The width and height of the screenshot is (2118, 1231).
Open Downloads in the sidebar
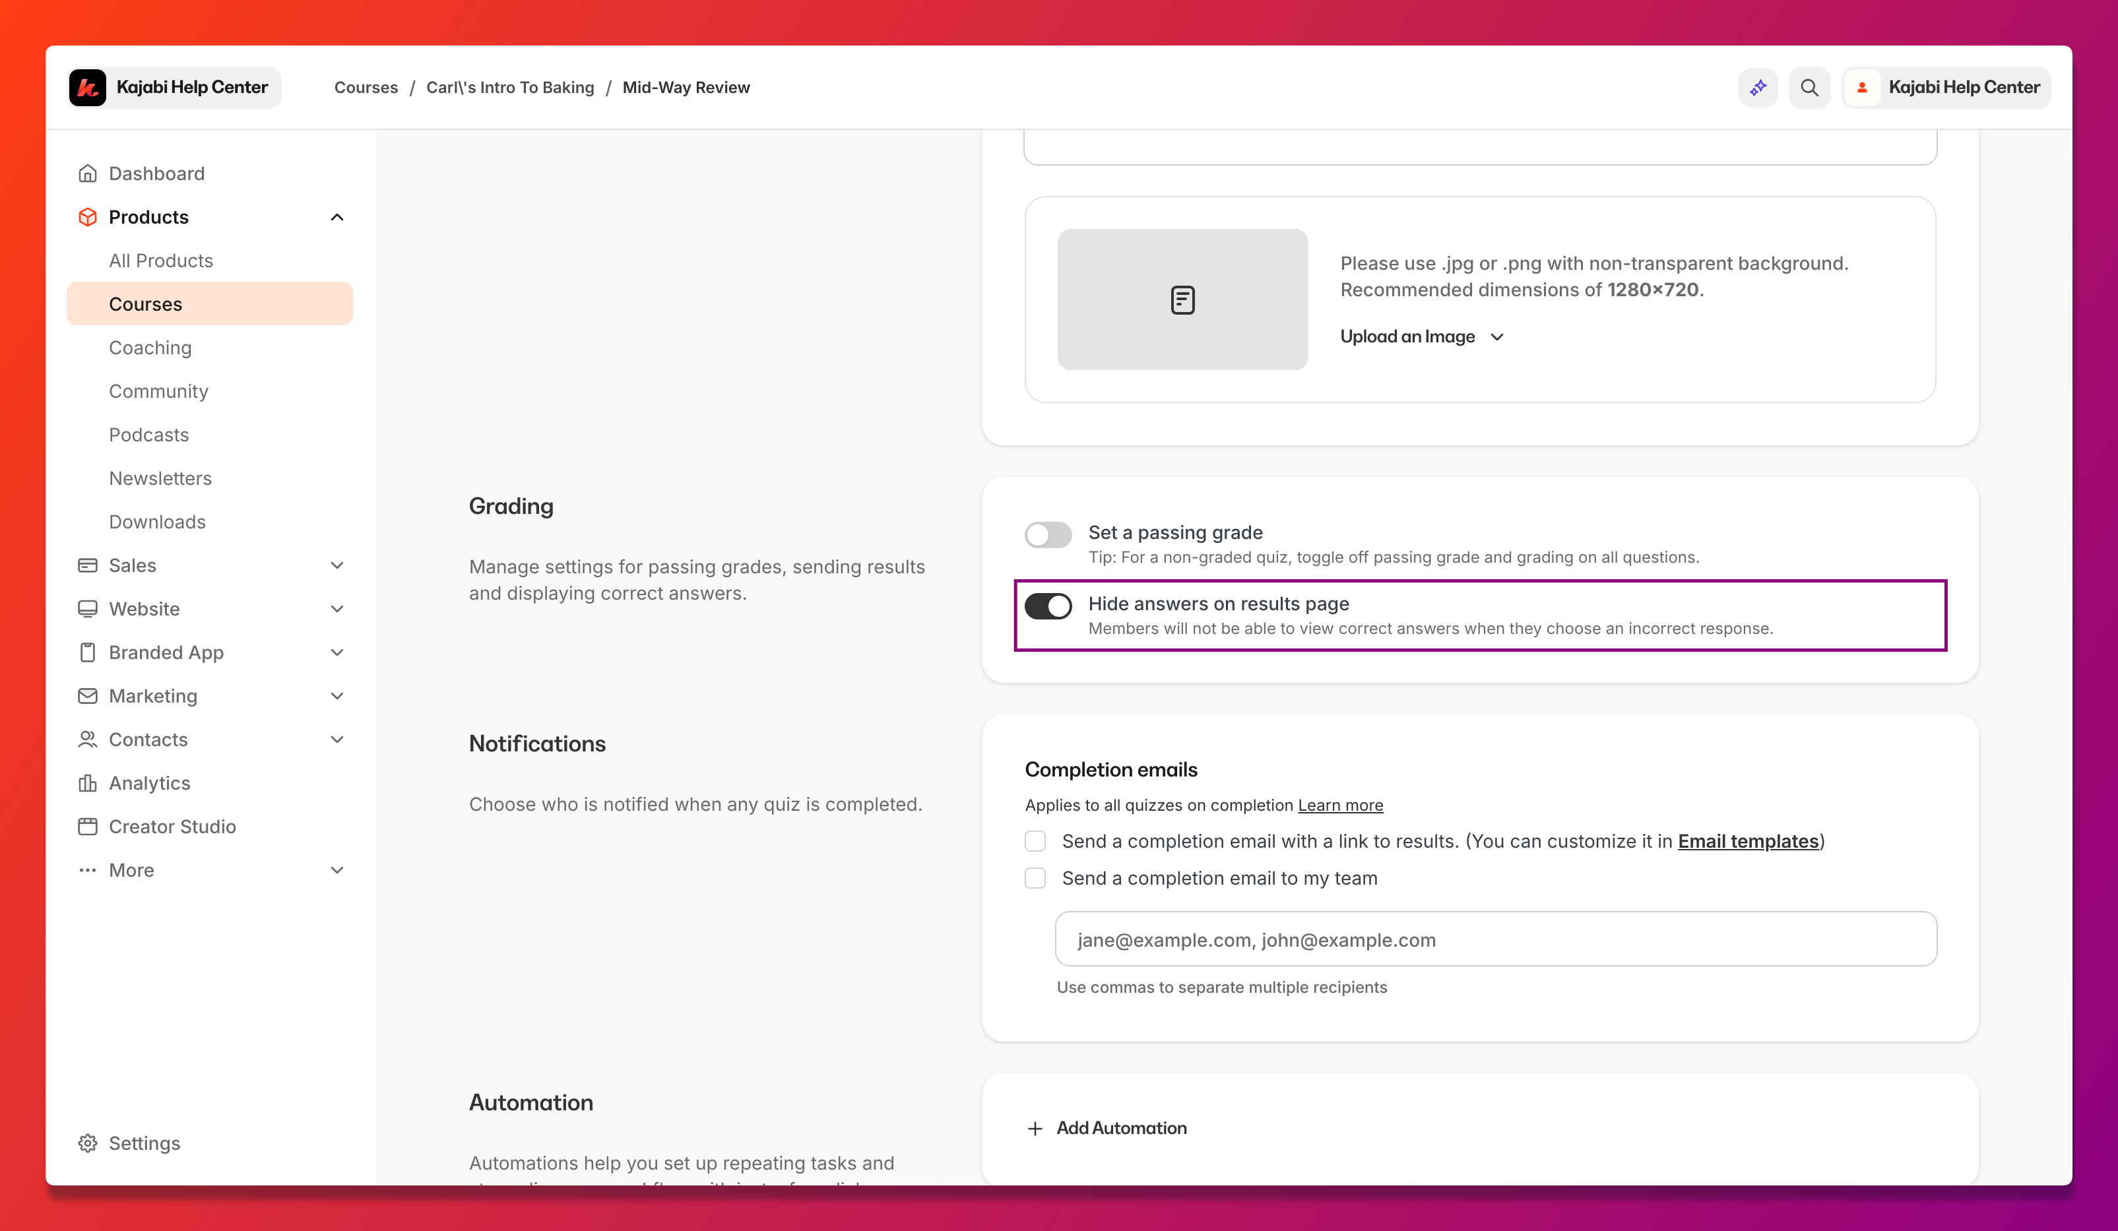coord(157,522)
